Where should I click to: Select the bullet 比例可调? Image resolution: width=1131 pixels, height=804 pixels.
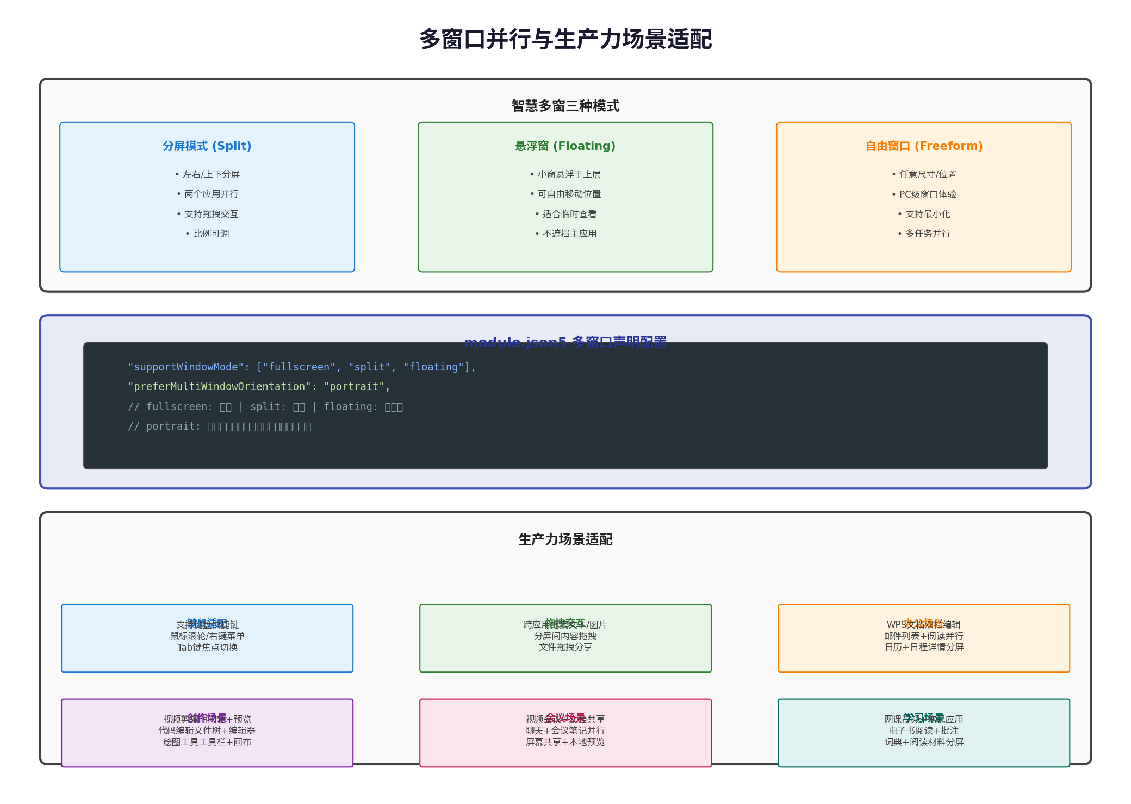[207, 234]
